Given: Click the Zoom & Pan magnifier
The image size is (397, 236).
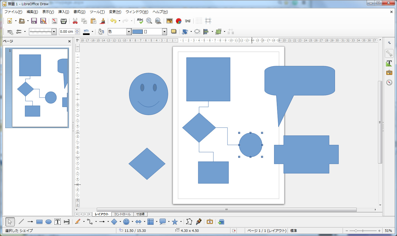Looking at the screenshot, I should point(149,21).
